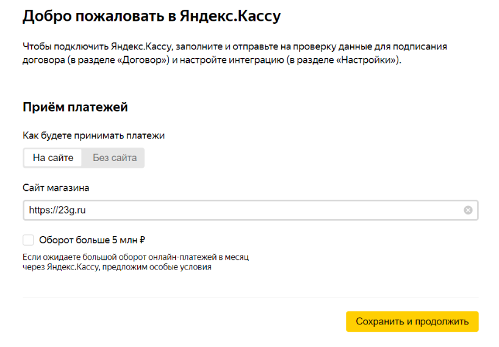The width and height of the screenshot is (499, 347).
Task: Click the phrase "настройте интеграцию" in the intro
Action: (x=232, y=60)
